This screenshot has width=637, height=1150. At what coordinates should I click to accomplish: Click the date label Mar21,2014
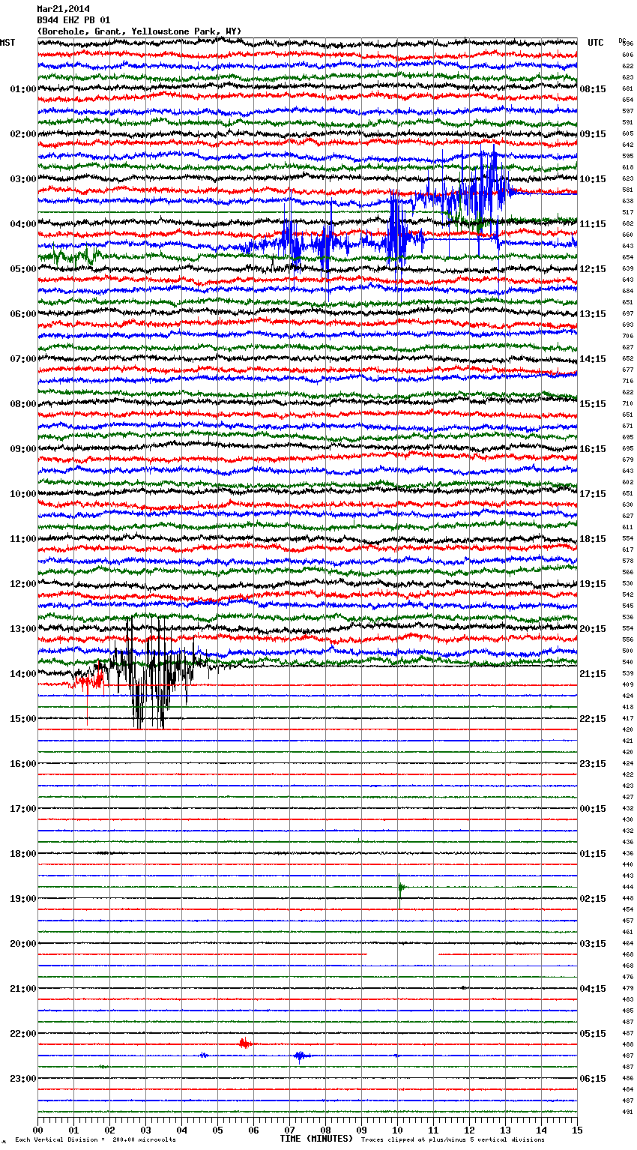63,9
